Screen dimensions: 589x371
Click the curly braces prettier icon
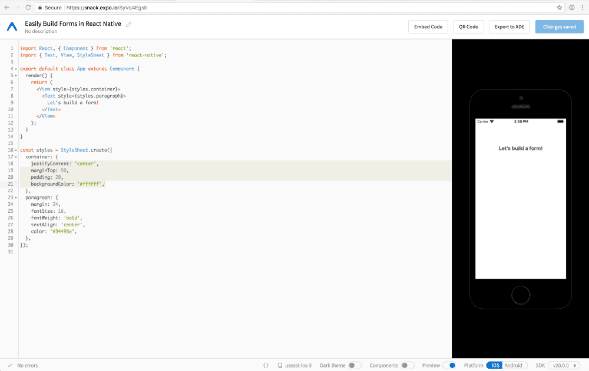click(x=266, y=365)
